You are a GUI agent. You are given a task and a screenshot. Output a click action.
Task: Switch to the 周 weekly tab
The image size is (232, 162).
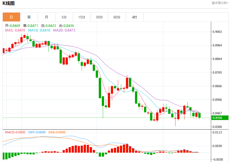coord(29,17)
